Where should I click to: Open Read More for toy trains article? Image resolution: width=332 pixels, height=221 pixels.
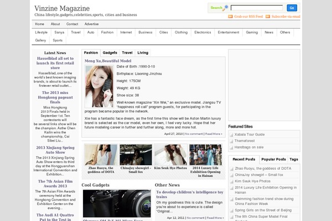[215, 218]
